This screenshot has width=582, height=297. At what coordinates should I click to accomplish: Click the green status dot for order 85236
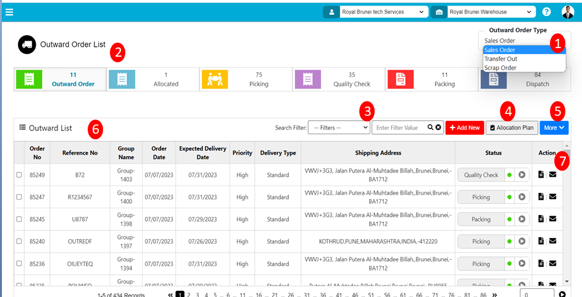coord(509,263)
